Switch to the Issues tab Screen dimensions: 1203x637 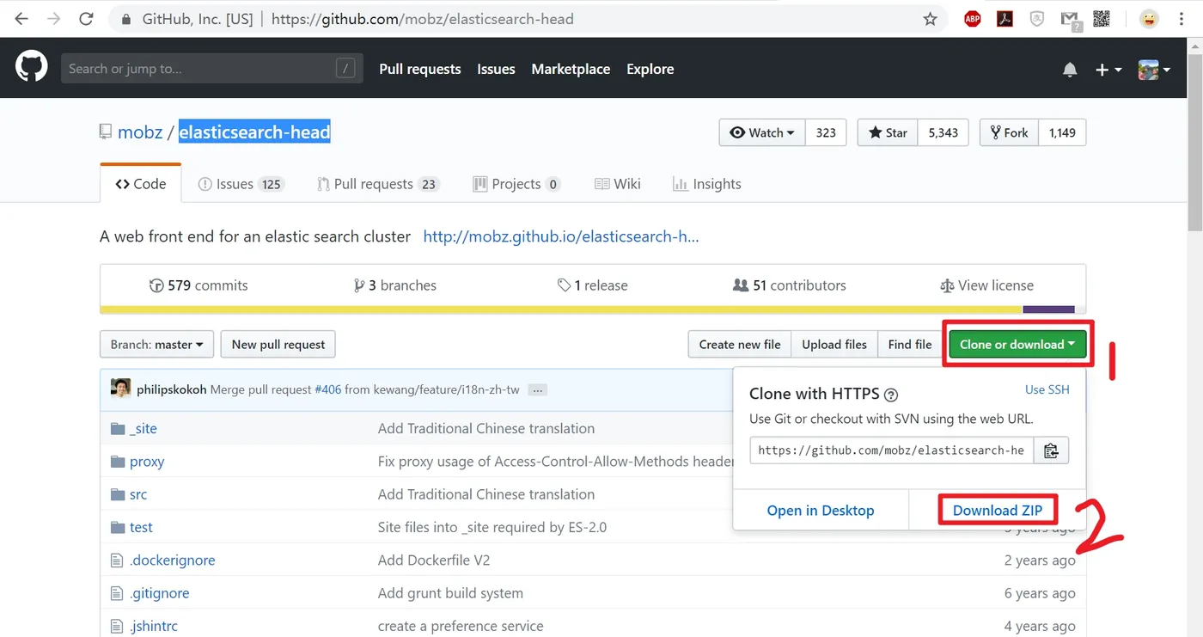click(241, 184)
